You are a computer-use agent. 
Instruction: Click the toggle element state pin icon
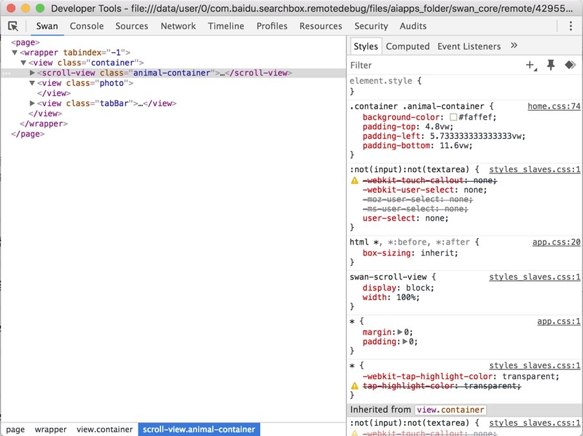point(551,65)
